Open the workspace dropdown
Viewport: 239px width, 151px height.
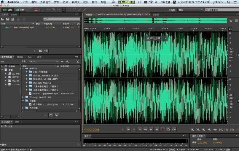click(191, 10)
